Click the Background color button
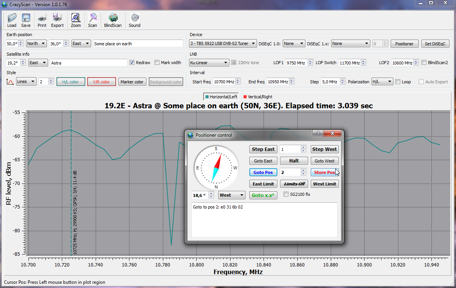 pos(166,82)
